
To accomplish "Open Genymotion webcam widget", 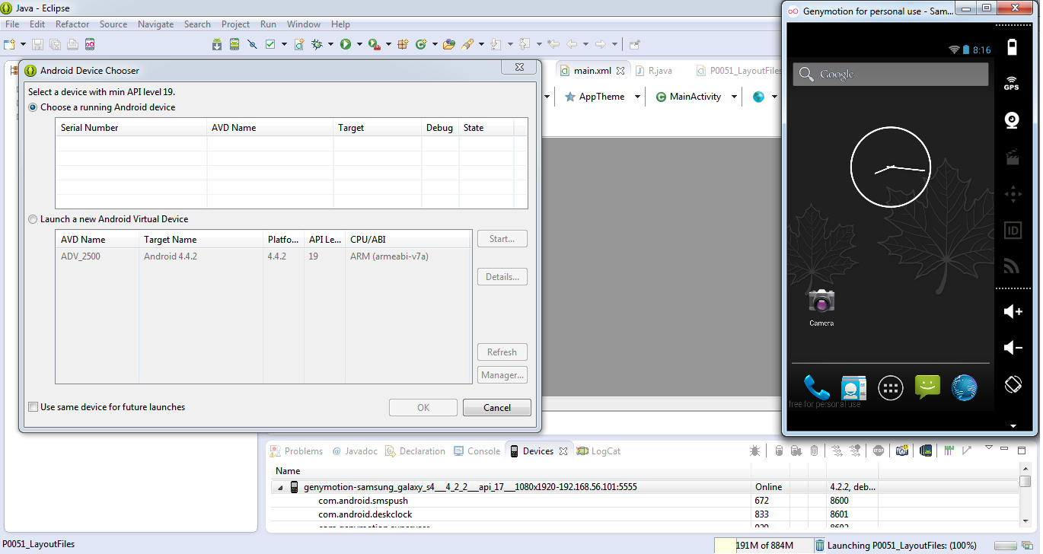I will point(1012,120).
